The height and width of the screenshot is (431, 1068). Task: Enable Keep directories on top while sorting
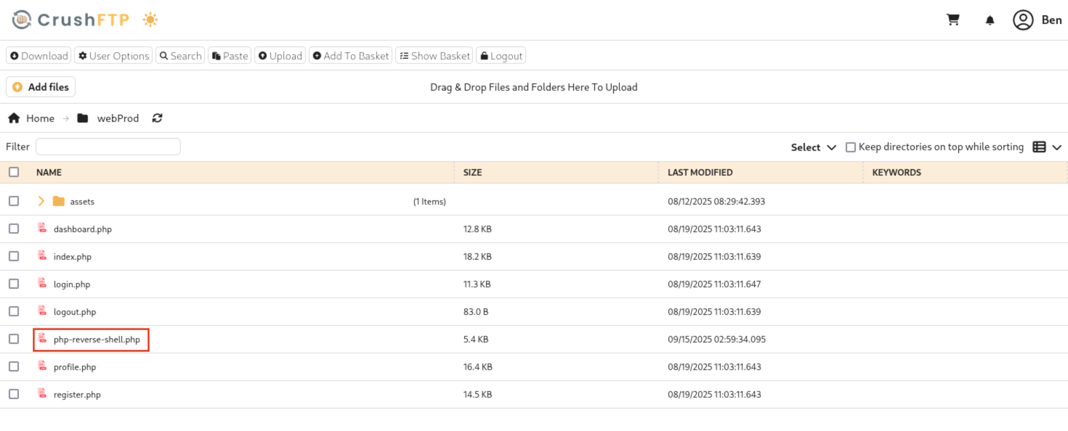click(x=850, y=147)
